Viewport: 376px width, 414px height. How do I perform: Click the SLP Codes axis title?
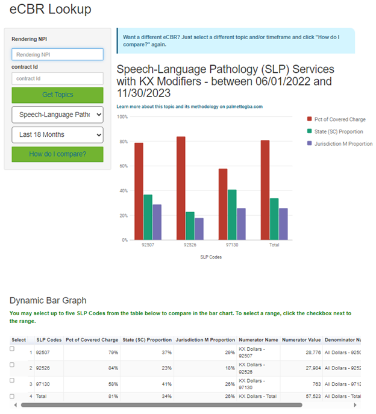(x=211, y=257)
